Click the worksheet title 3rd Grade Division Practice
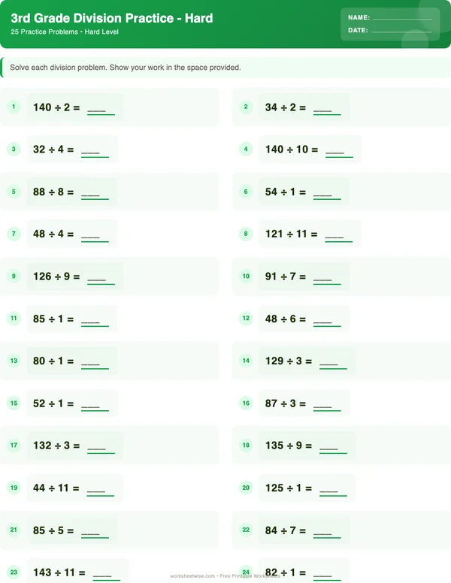This screenshot has width=451, height=583. pyautogui.click(x=112, y=18)
